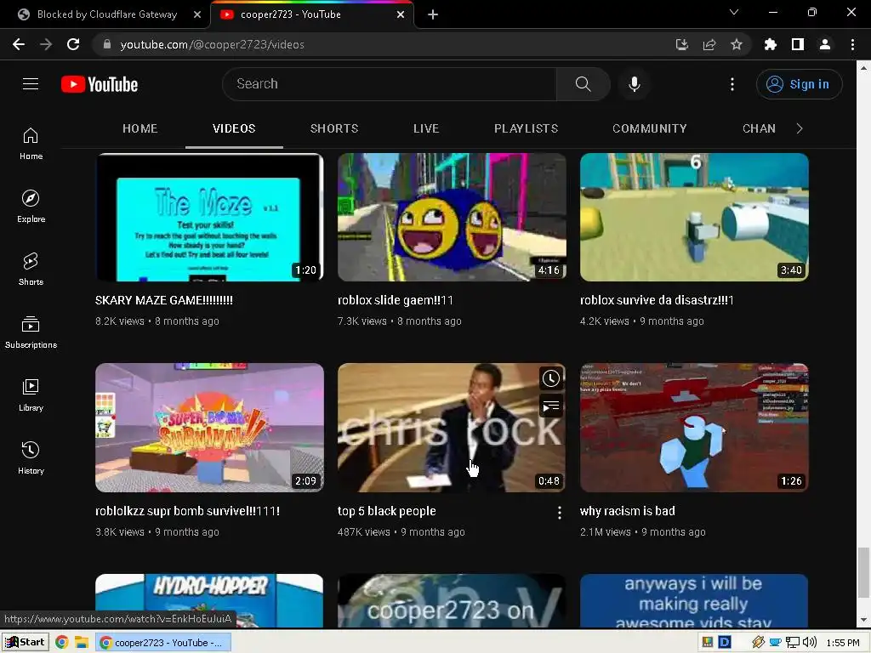Viewport: 871px width, 653px height.
Task: Click the YouTube logo
Action: coord(100,84)
